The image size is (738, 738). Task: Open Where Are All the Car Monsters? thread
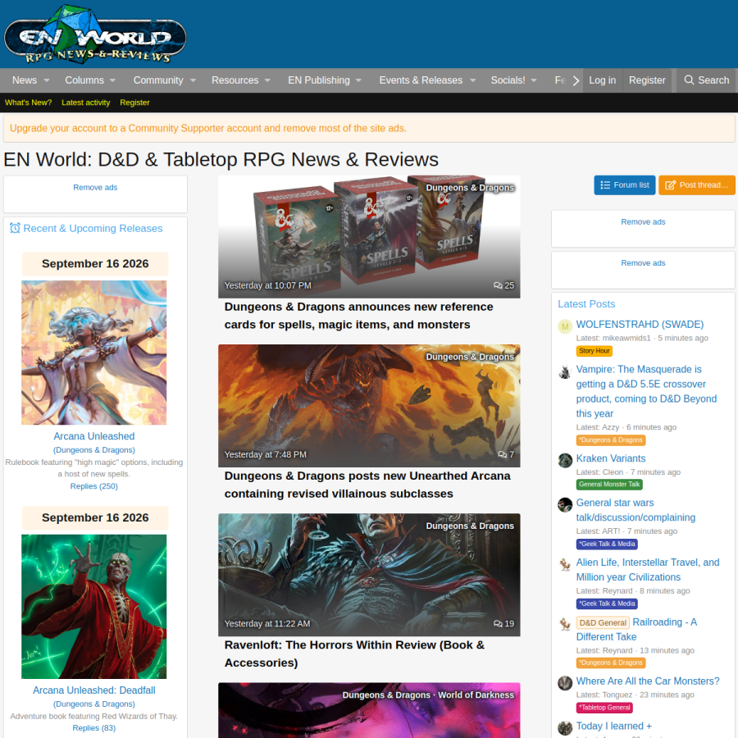coord(648,681)
